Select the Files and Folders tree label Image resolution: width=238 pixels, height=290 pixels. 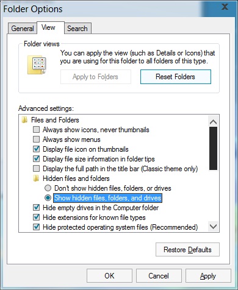tap(55, 120)
